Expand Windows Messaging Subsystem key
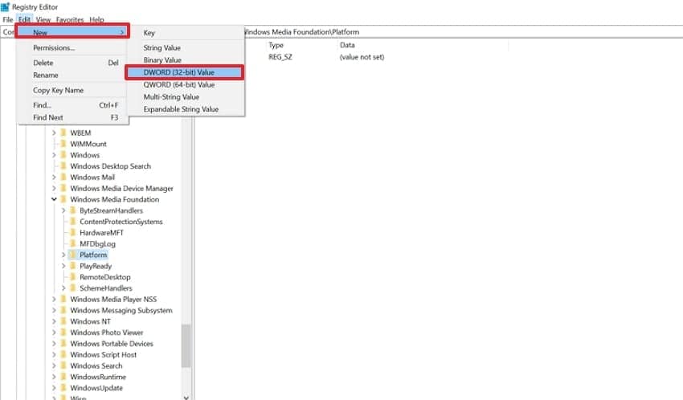This screenshot has width=683, height=400. click(x=54, y=310)
